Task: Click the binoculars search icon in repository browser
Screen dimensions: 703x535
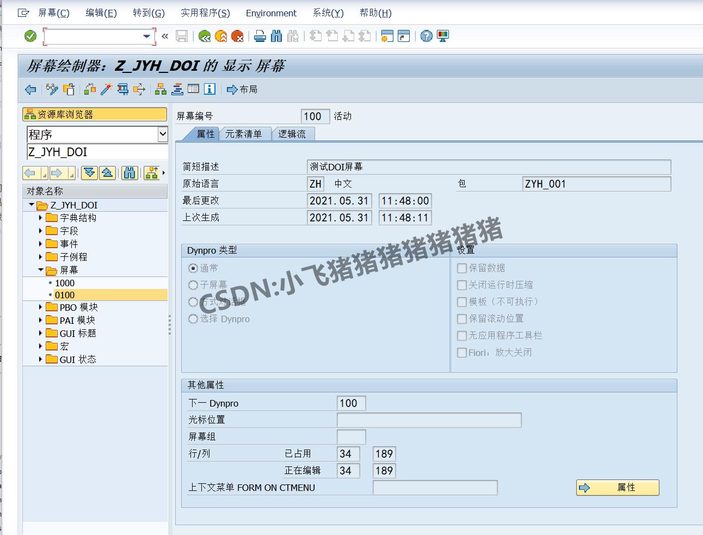Action: pyautogui.click(x=129, y=173)
